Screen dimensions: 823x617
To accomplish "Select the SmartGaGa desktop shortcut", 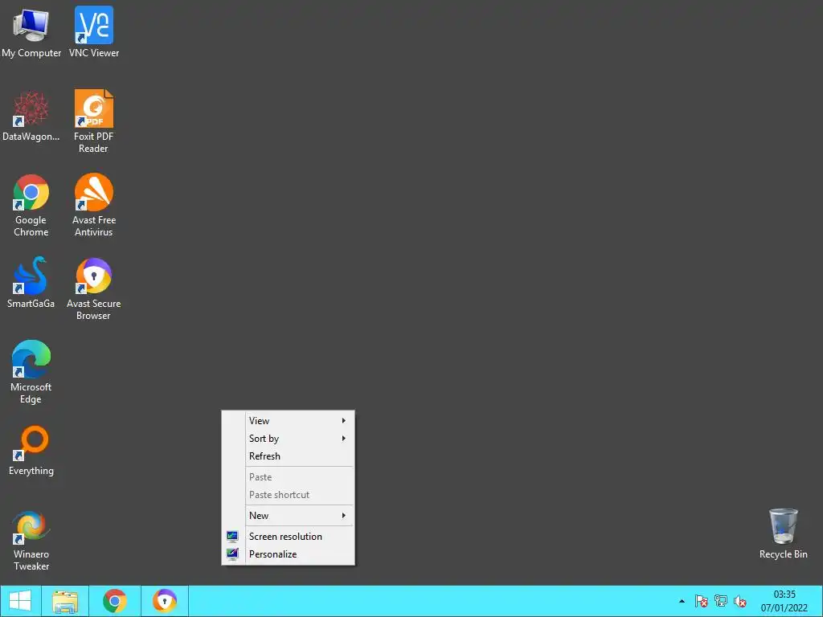I will point(31,283).
